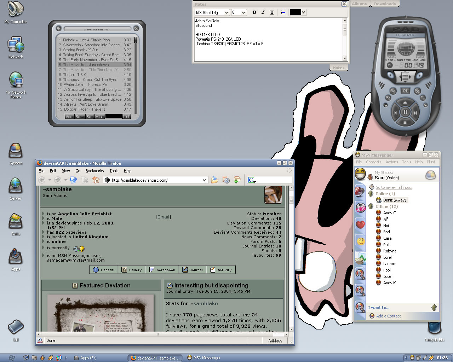Select contact Deniz (Away) in MSN
Image resolution: width=453 pixels, height=362 pixels.
pyautogui.click(x=394, y=200)
